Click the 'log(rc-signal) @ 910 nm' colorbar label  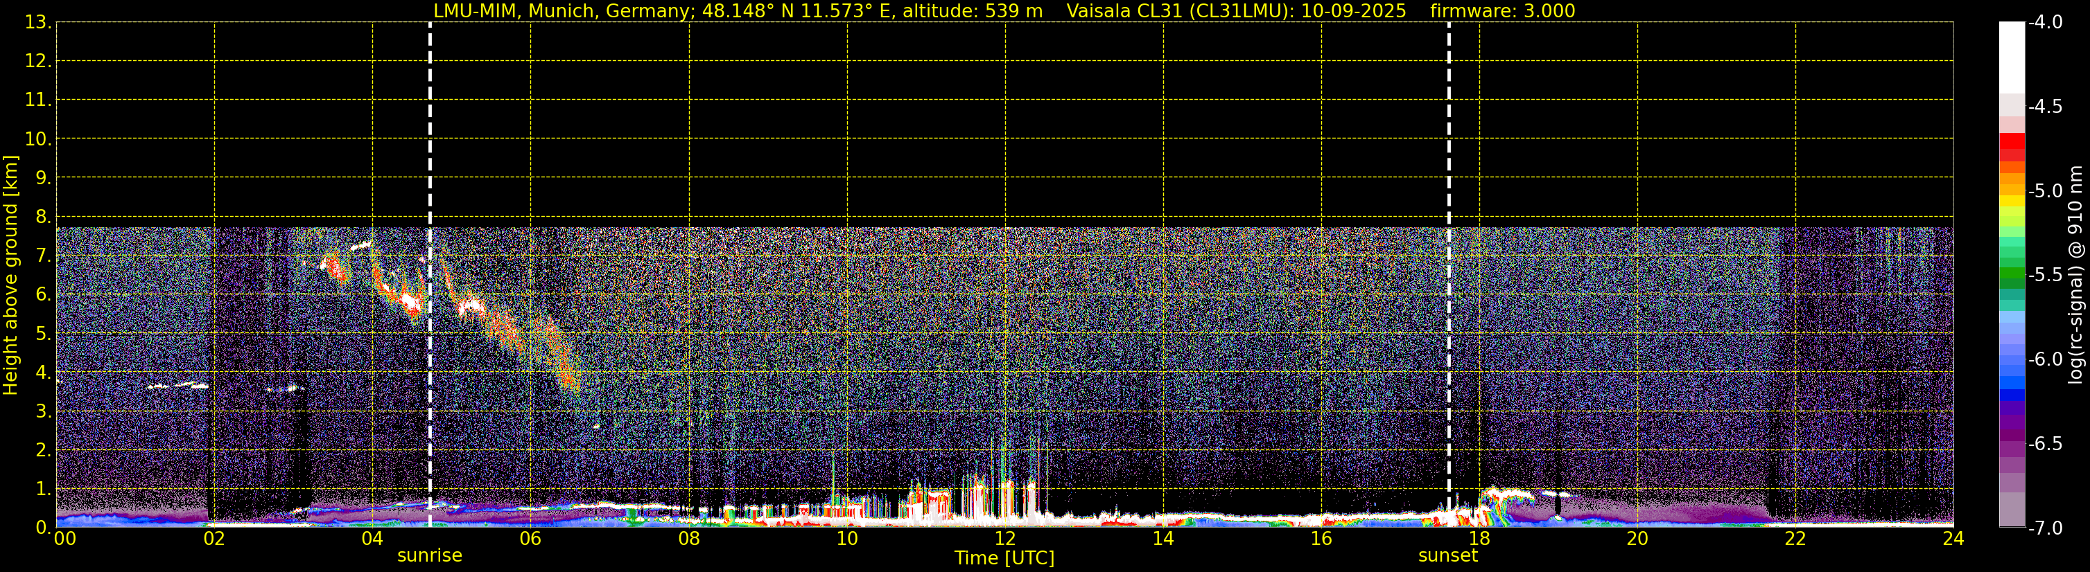tap(2075, 276)
